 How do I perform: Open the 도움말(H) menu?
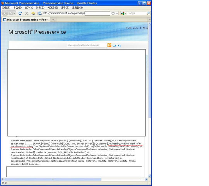coord(77,7)
